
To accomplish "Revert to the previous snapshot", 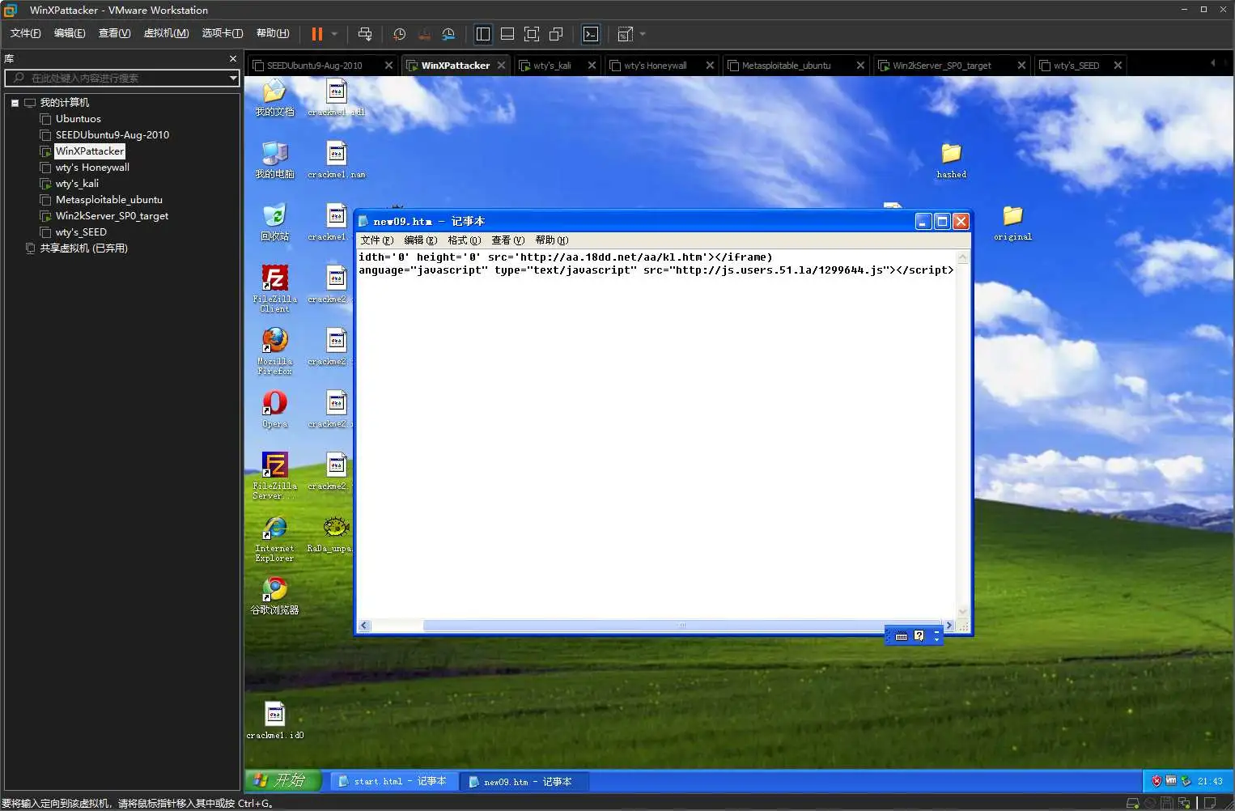I will 424,34.
